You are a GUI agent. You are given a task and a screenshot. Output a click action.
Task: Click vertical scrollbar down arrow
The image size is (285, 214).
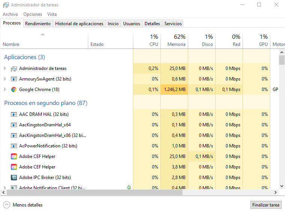(282, 186)
